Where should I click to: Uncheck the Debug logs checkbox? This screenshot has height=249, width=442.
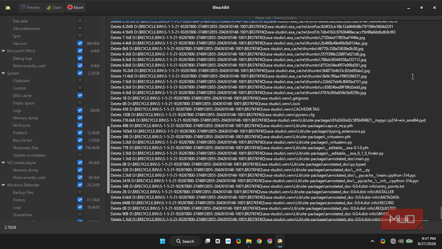pyautogui.click(x=80, y=58)
